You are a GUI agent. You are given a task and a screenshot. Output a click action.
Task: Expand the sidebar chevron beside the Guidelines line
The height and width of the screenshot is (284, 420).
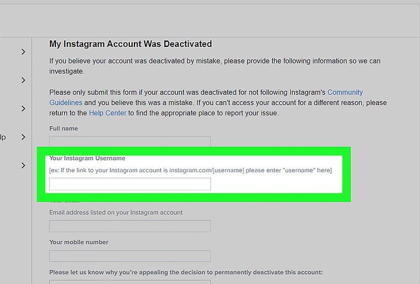[23, 109]
